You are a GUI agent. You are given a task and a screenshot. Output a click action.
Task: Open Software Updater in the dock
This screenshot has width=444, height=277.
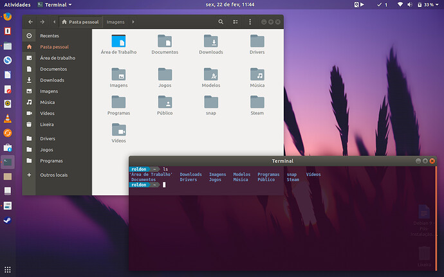click(8, 132)
